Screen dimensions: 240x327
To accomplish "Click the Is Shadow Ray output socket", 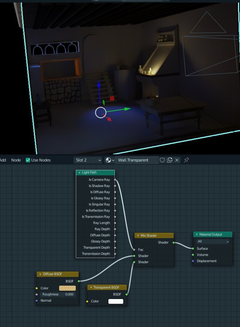I will (x=115, y=185).
